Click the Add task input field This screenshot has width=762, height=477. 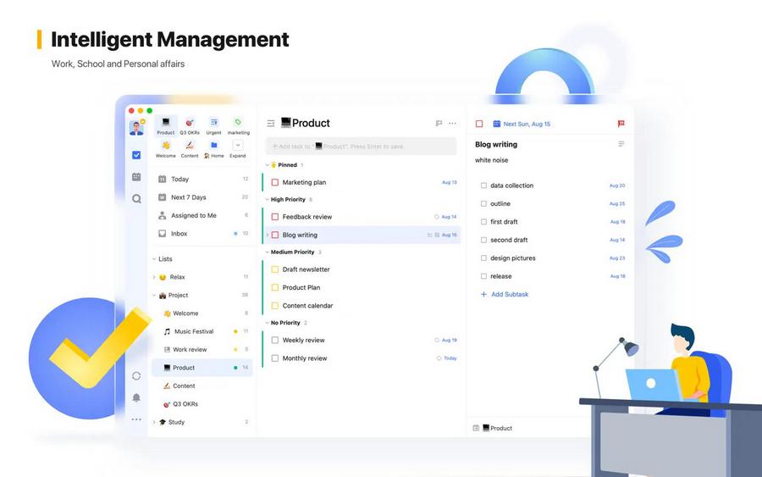pos(361,147)
